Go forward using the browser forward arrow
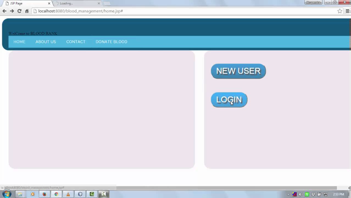351x198 pixels. point(12,11)
